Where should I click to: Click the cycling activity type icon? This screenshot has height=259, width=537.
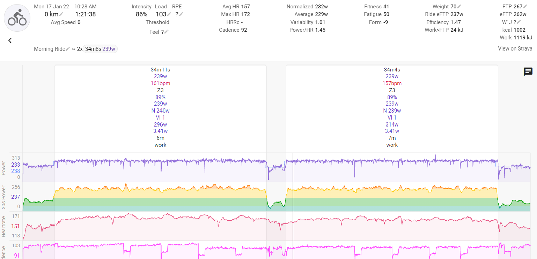pyautogui.click(x=17, y=18)
